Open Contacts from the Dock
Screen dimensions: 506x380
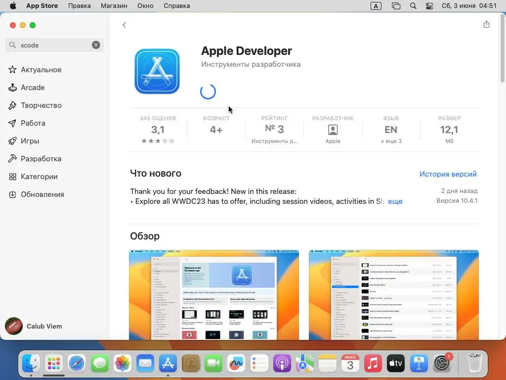[191, 364]
